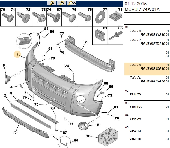Click the date 01.12.2015

click(x=136, y=4)
